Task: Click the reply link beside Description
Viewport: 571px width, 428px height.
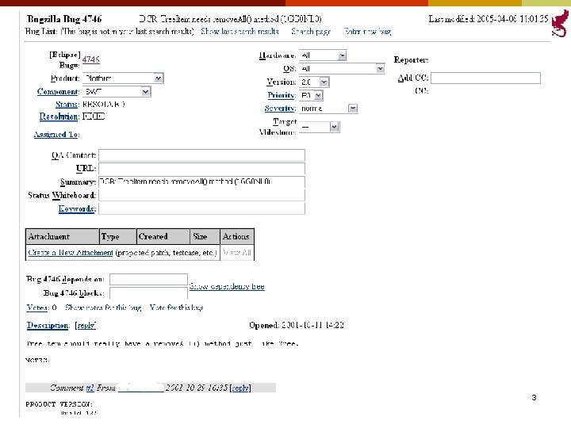Action: (86, 326)
